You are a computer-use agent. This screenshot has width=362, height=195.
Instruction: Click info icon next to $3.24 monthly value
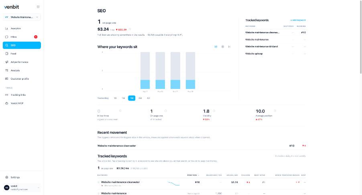click(x=130, y=29)
